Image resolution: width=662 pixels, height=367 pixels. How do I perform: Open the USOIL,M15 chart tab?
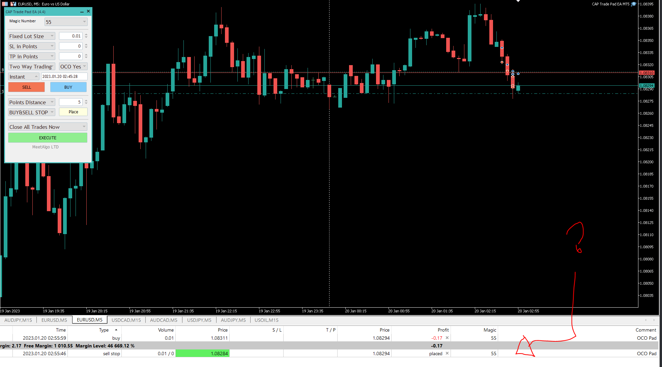[x=266, y=320]
